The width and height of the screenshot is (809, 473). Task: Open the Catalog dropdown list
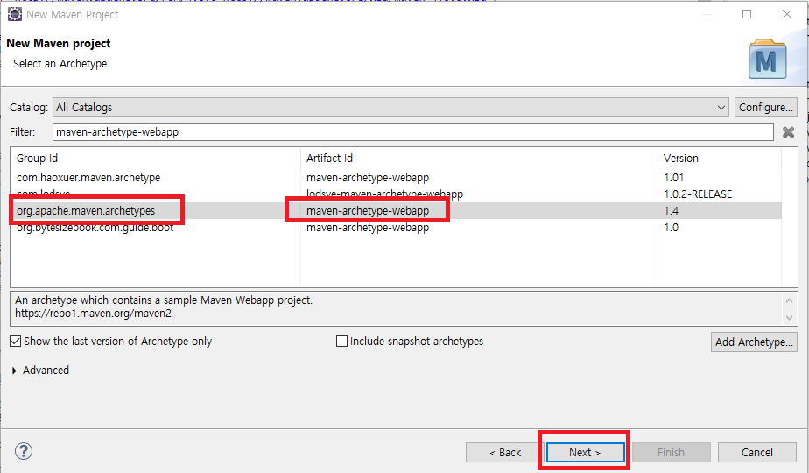coord(390,108)
